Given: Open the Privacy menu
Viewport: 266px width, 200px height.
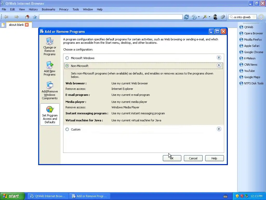Looking at the screenshot, I should coord(64,9).
